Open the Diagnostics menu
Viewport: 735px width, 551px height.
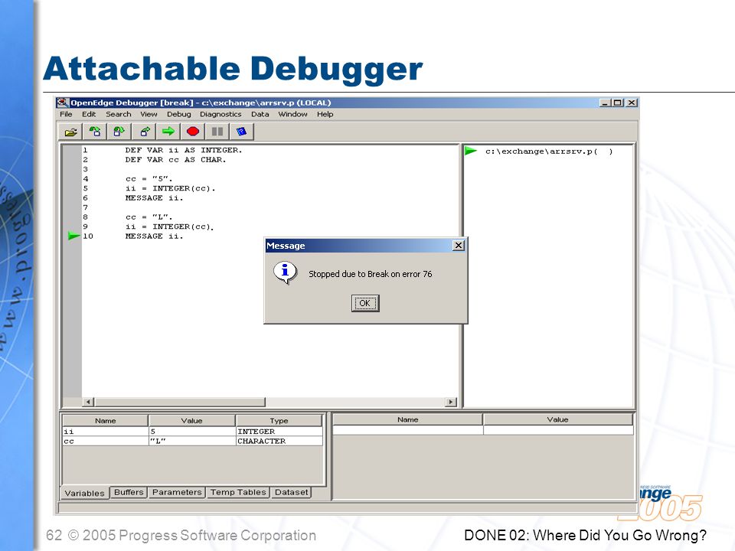(x=220, y=114)
